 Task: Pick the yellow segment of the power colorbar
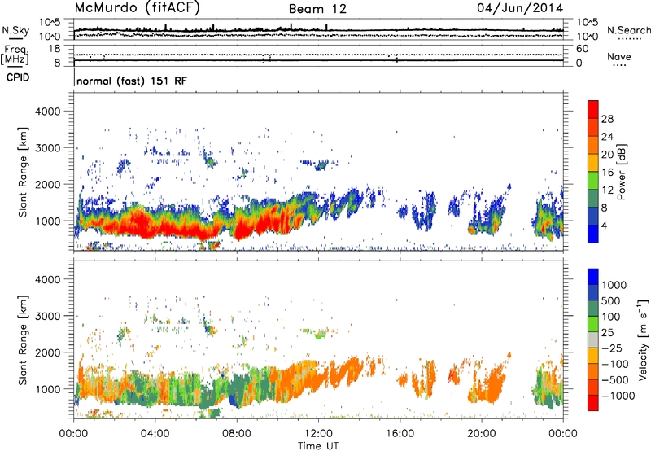pyautogui.click(x=593, y=163)
